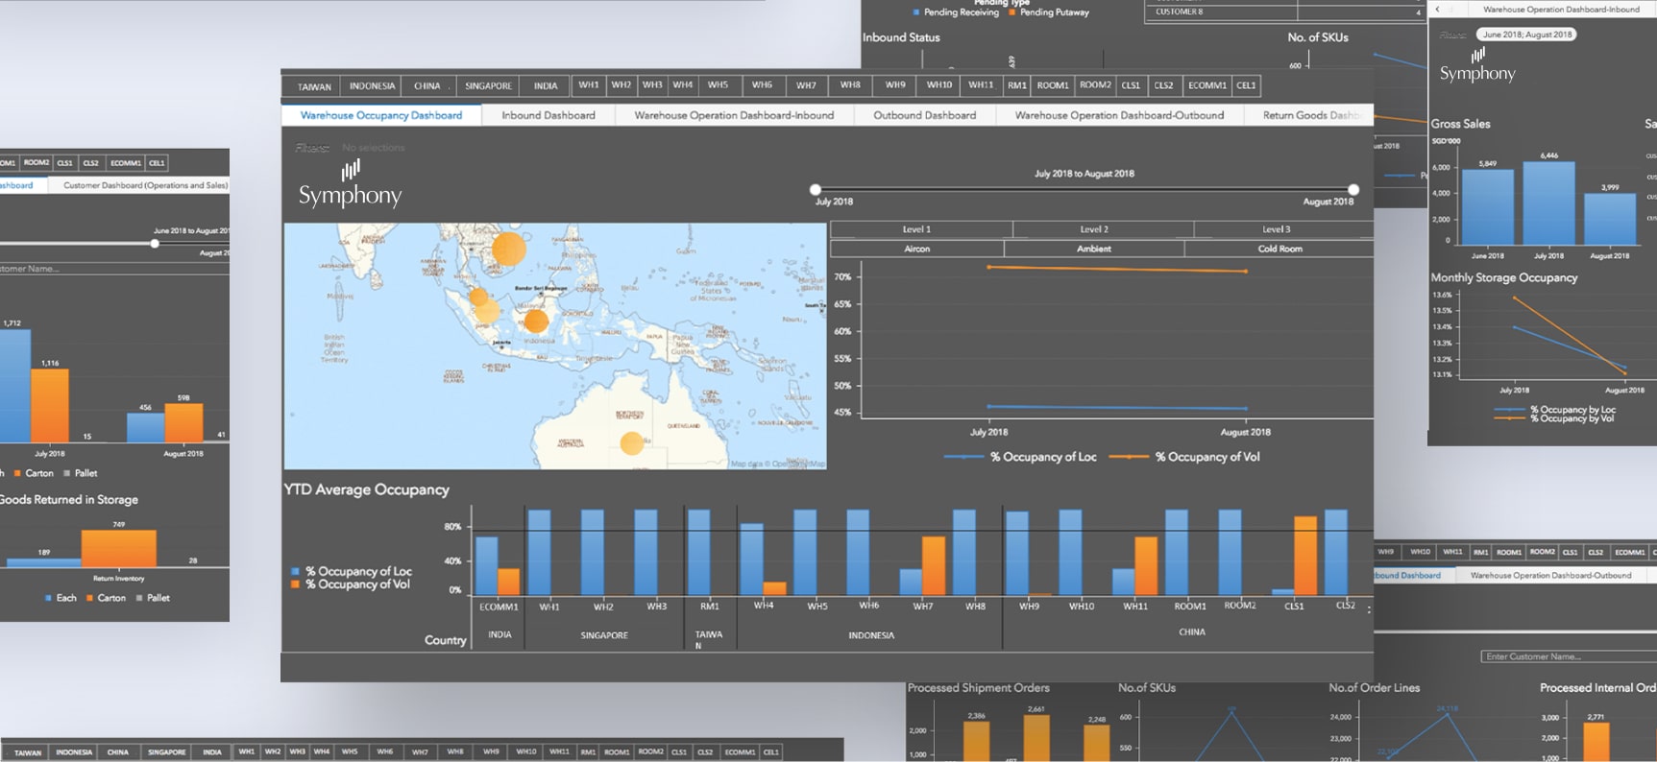This screenshot has height=762, width=1657.
Task: Select the largest orange bubble on the map
Action: [508, 249]
